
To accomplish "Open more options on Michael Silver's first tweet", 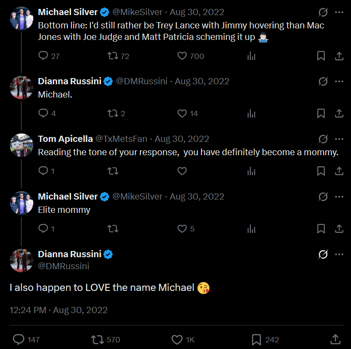I will pos(339,12).
